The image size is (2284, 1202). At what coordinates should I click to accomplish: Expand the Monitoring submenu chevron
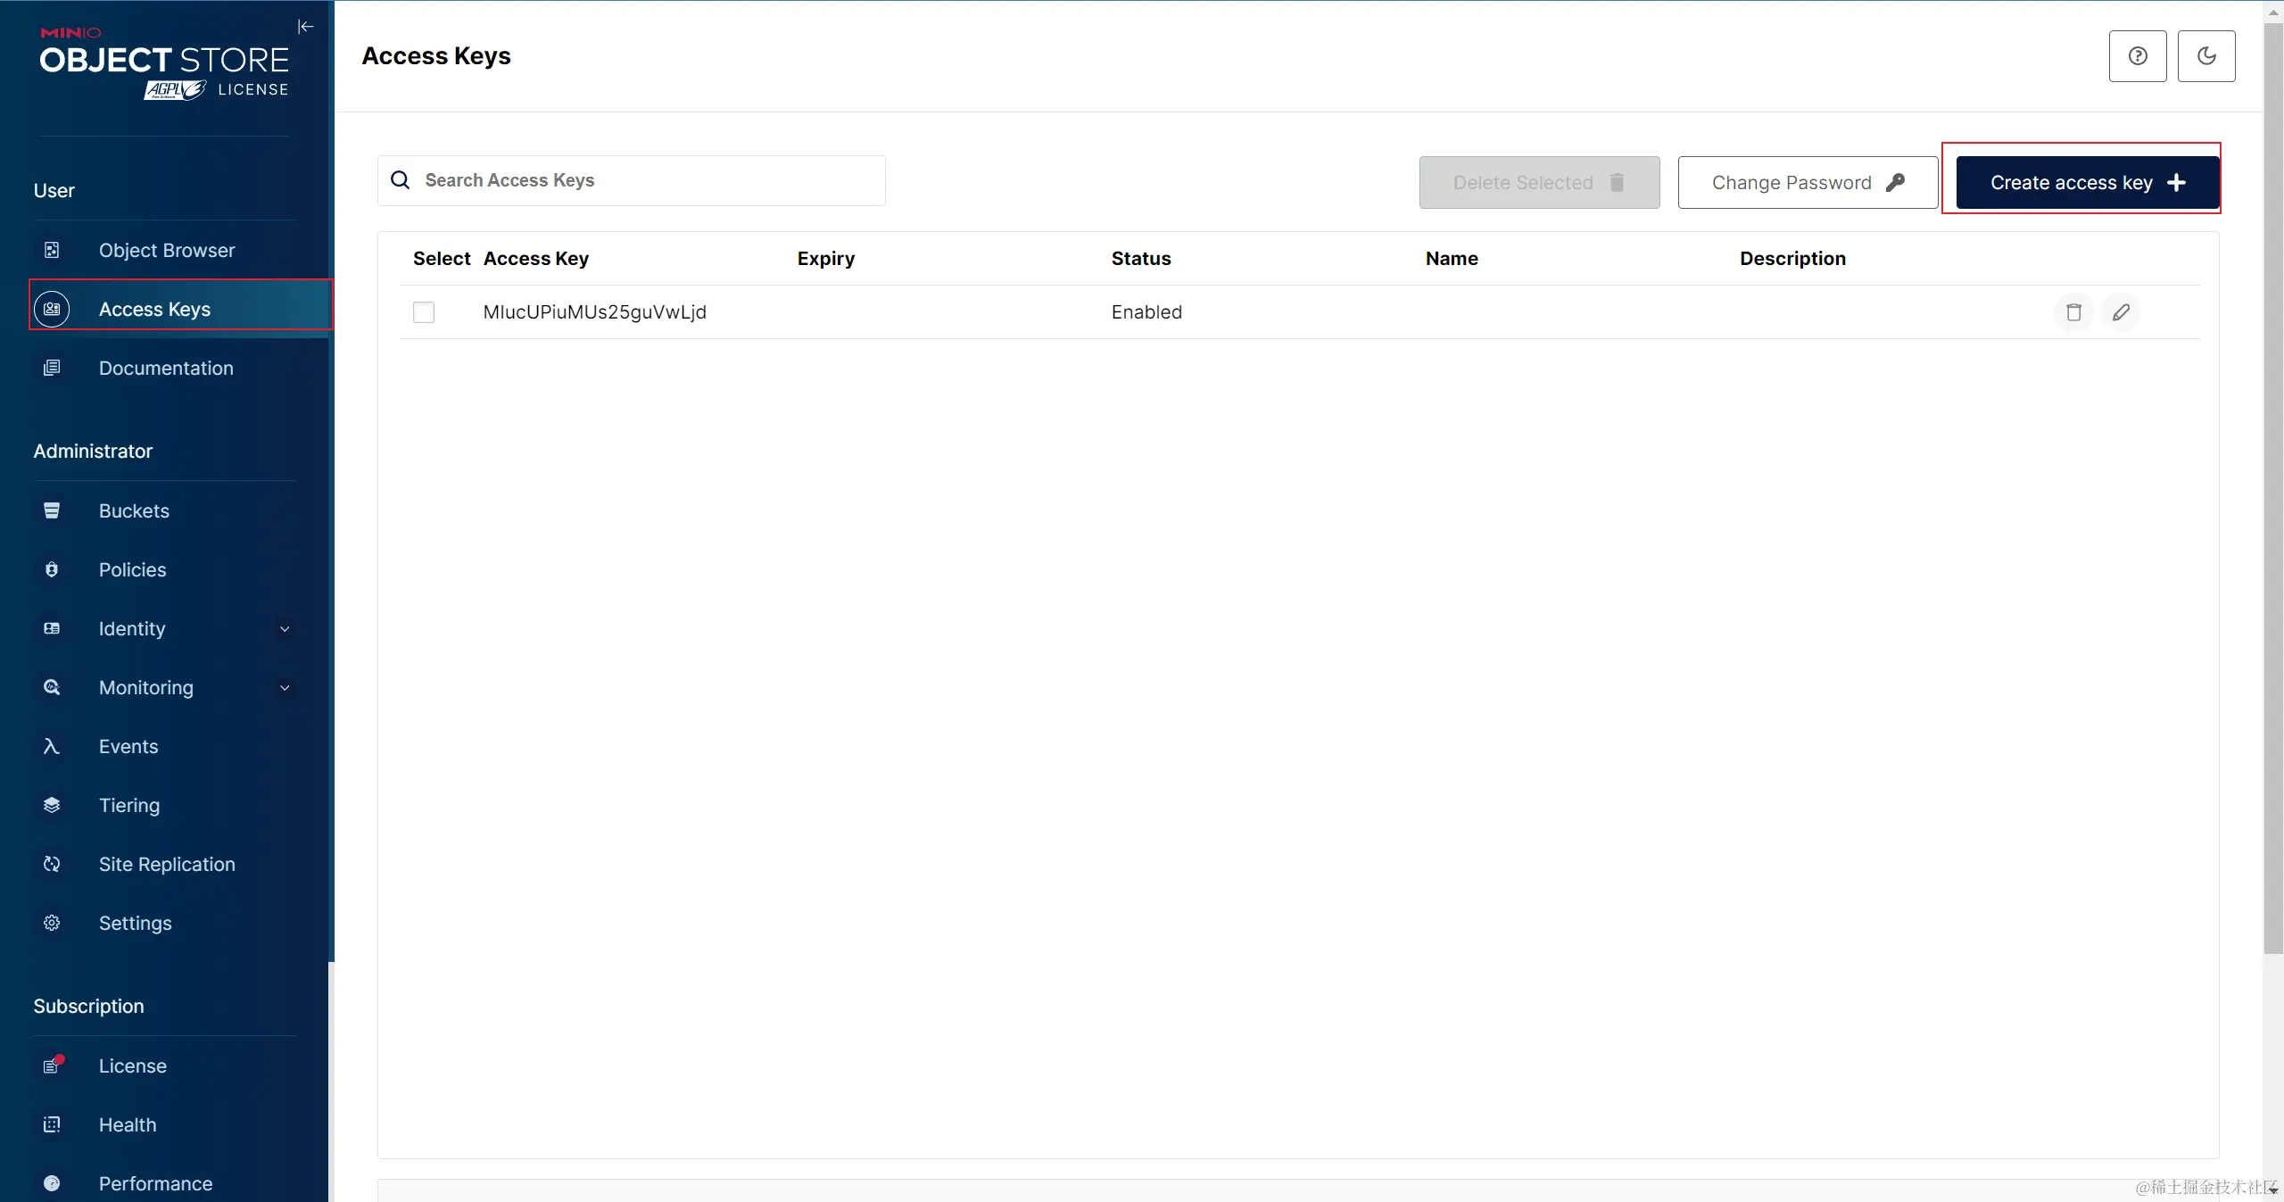(x=285, y=688)
